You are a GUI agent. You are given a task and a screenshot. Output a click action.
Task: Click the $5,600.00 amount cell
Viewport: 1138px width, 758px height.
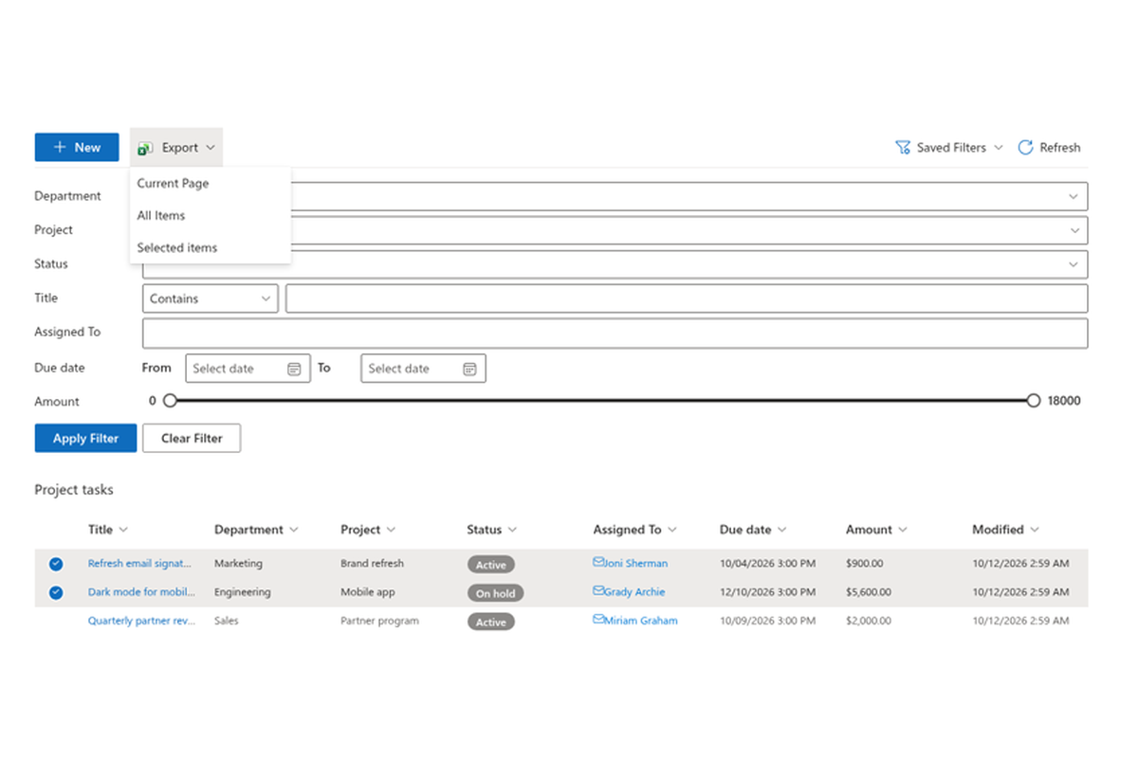[x=869, y=592]
